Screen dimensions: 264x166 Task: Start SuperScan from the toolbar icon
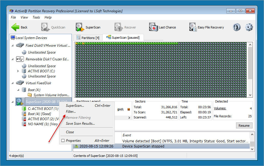pyautogui.click(x=80, y=27)
